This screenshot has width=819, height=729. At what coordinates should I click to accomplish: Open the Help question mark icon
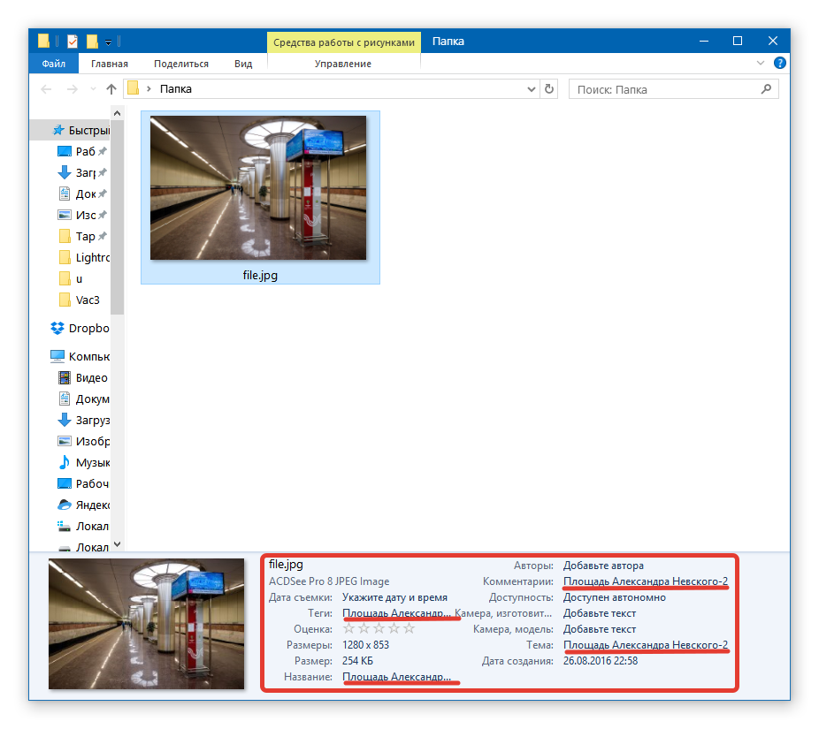pyautogui.click(x=779, y=64)
